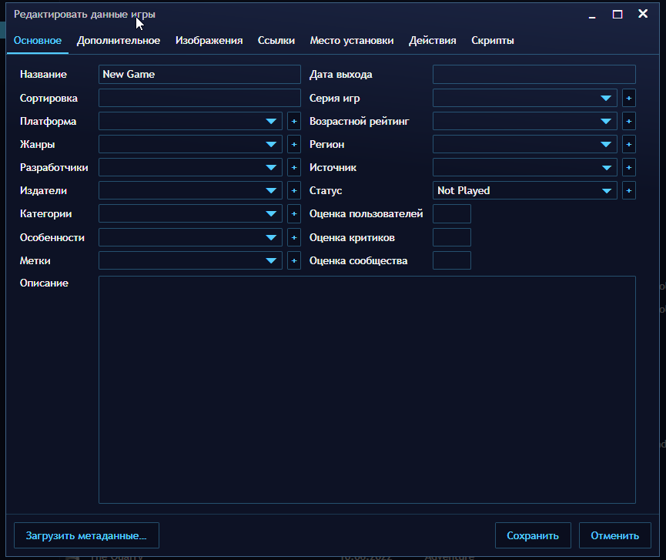Go to the Скрипты tab
Screen dimensions: 666x560
(x=492, y=41)
